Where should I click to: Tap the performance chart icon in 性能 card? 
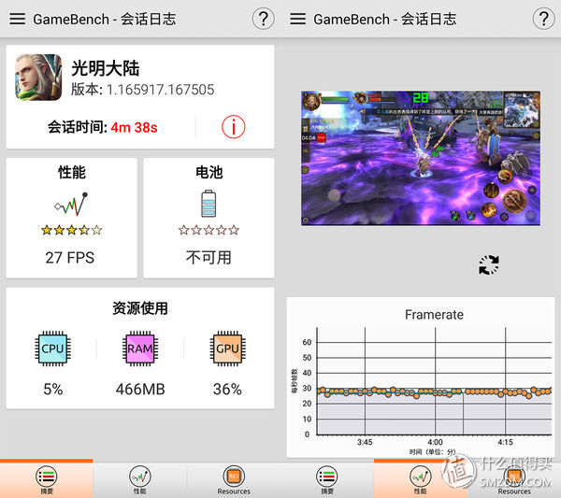(x=71, y=204)
